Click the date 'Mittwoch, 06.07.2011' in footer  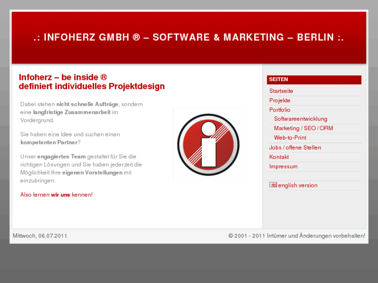[40, 236]
